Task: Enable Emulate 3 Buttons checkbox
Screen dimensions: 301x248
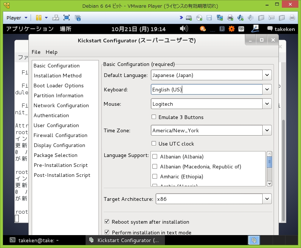Action: [154, 117]
